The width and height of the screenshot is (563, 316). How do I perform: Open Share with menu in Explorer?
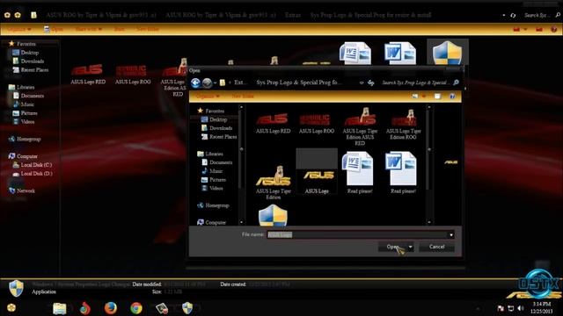click(88, 29)
